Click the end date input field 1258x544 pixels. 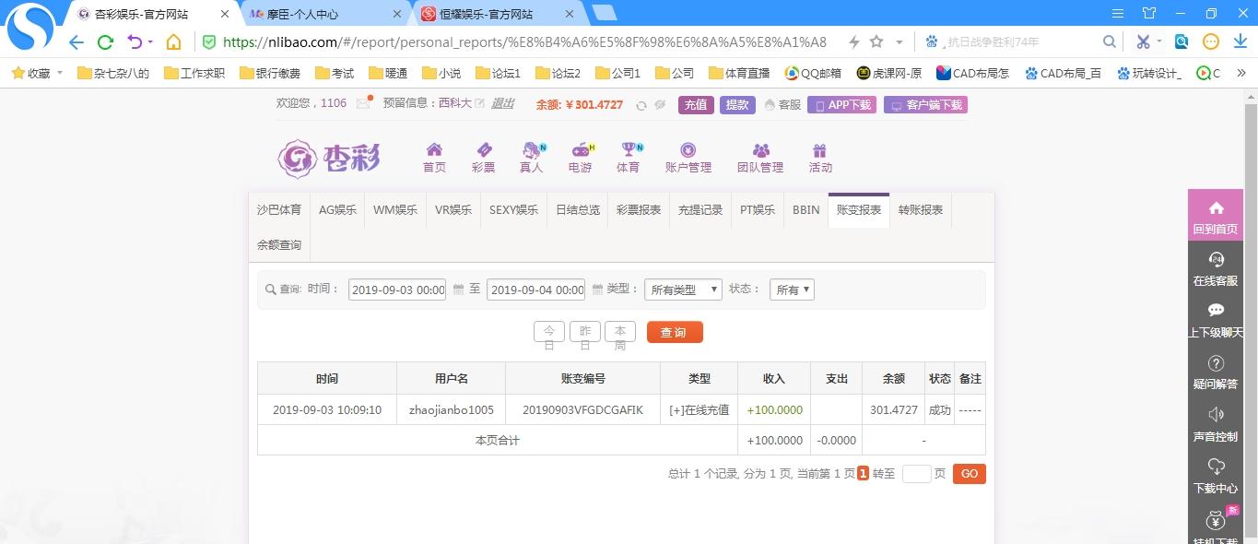(536, 290)
